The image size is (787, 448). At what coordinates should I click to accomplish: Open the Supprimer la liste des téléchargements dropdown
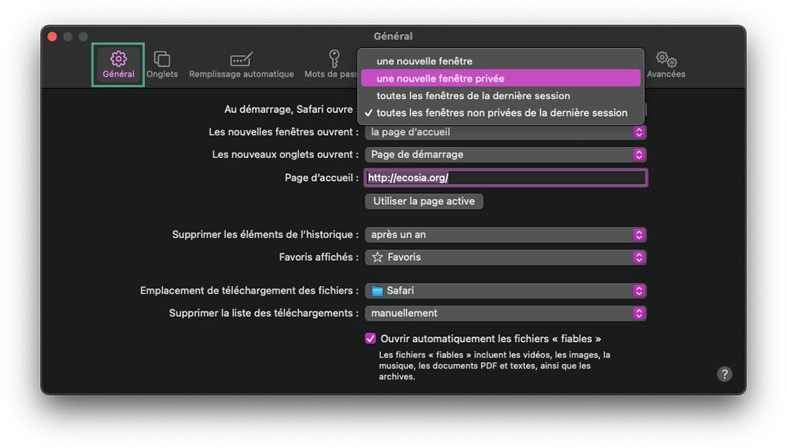505,313
